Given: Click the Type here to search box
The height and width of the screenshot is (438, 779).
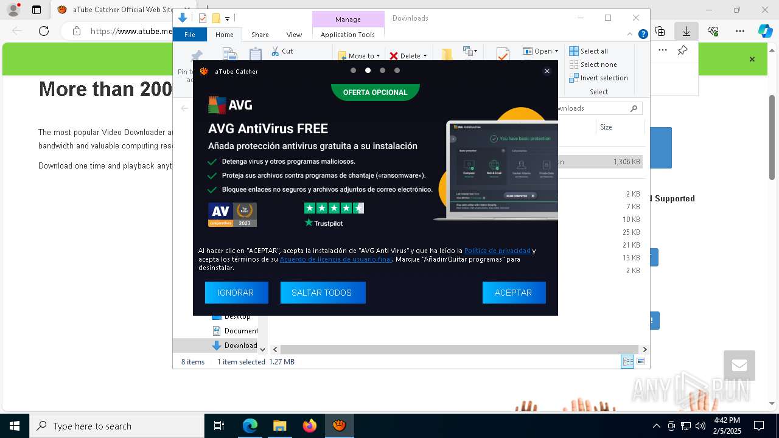Looking at the screenshot, I should (x=117, y=426).
